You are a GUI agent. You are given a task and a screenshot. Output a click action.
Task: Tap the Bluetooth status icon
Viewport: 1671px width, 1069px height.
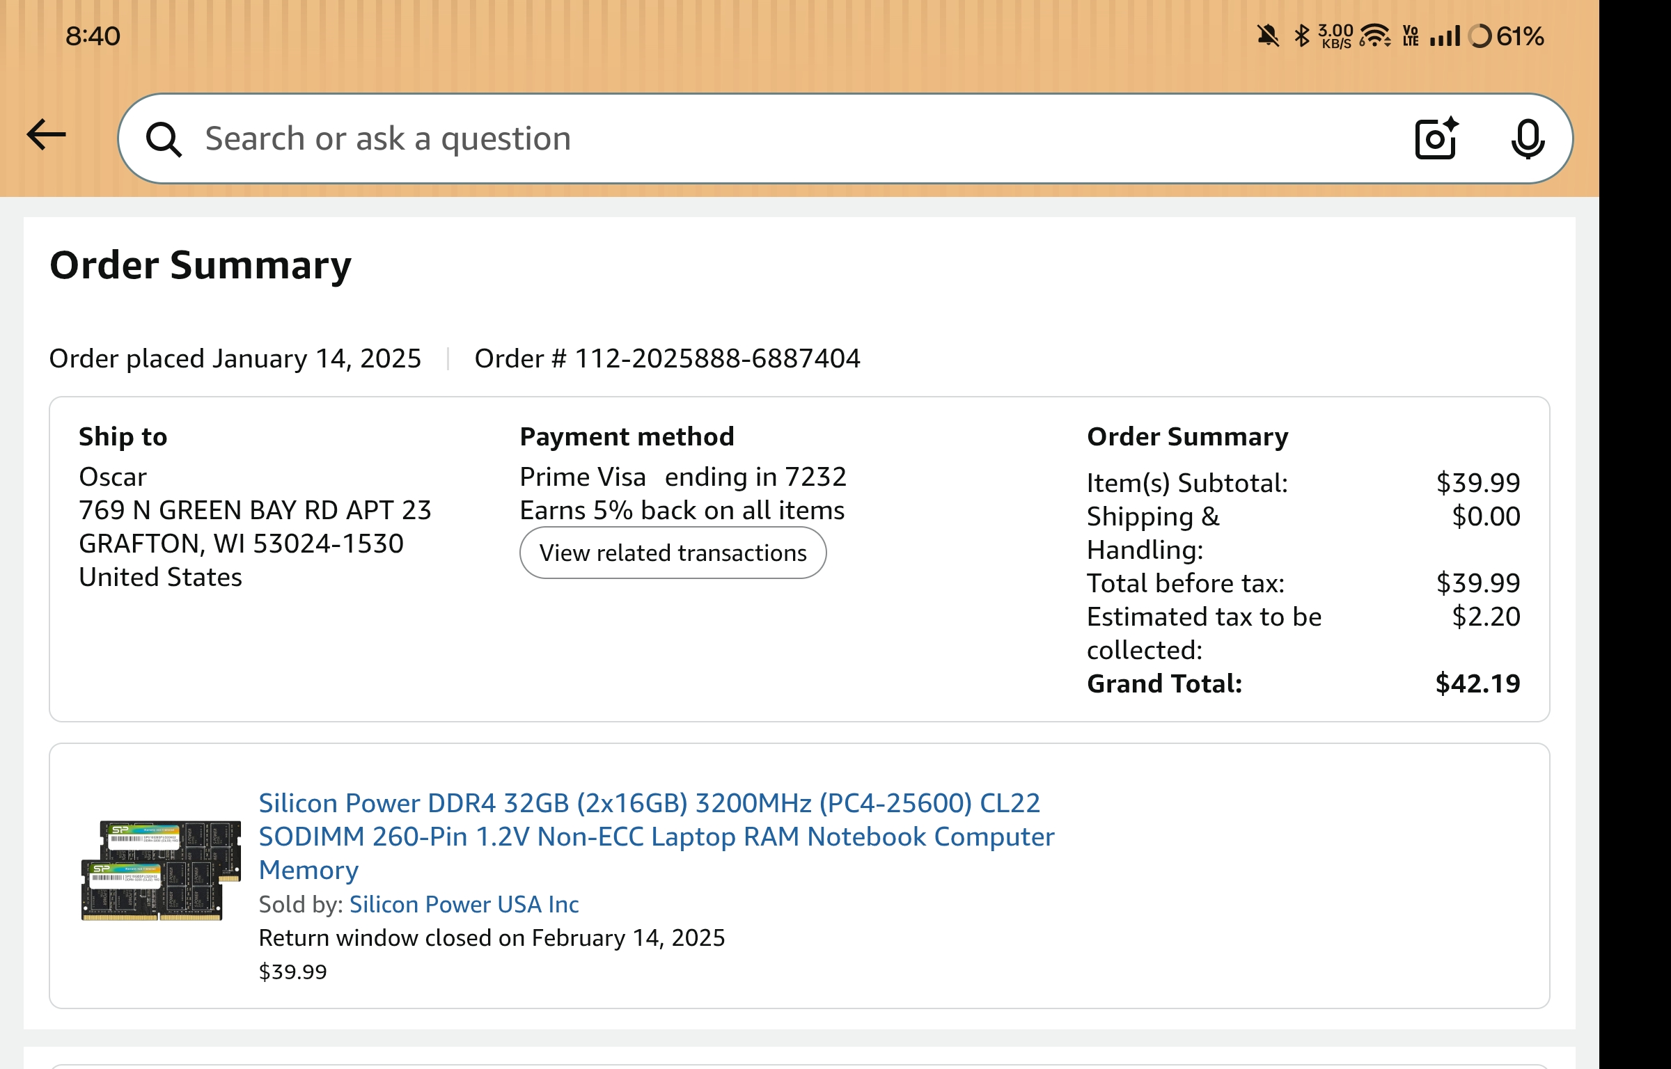click(x=1301, y=35)
